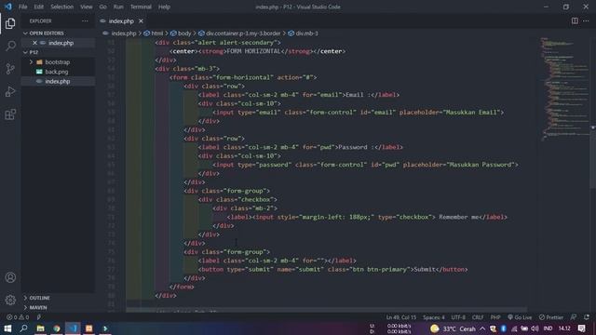Image resolution: width=596 pixels, height=335 pixels.
Task: Open notifications bell in status bar
Action: tap(587, 317)
